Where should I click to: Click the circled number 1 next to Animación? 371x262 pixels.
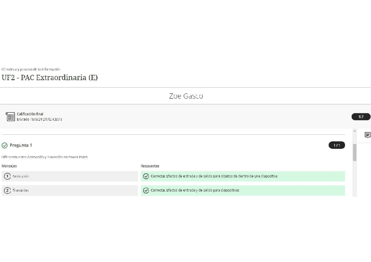click(7, 176)
